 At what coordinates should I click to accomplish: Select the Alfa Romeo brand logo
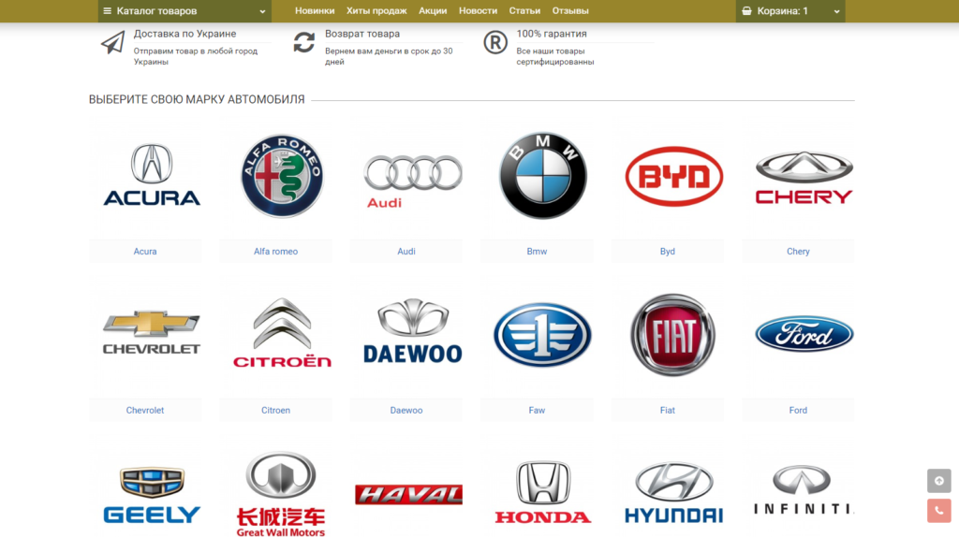[x=282, y=176]
